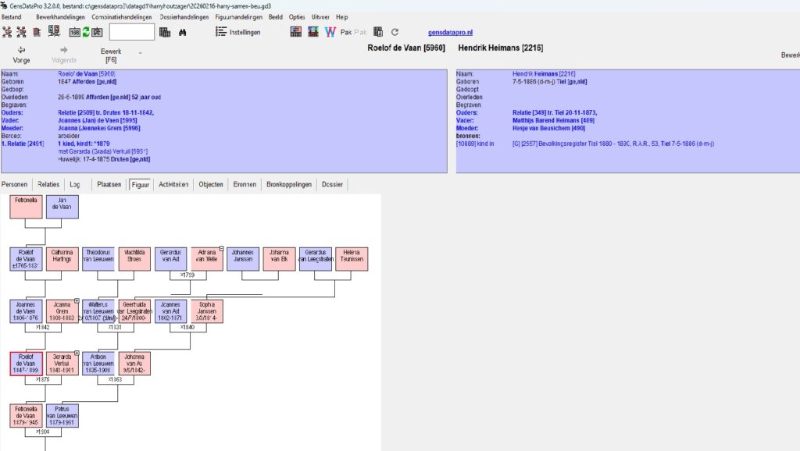Go forward with the Volgende arrow
Viewport: 800px width, 451px height.
(64, 55)
